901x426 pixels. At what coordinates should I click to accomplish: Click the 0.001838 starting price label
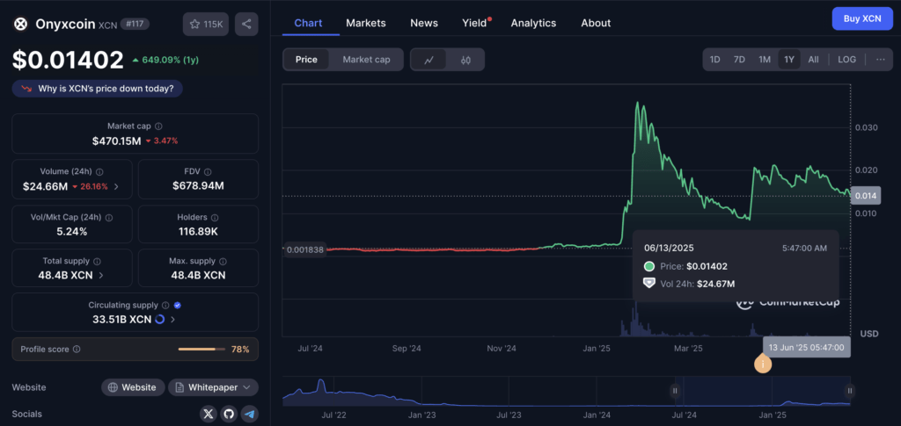(x=304, y=249)
